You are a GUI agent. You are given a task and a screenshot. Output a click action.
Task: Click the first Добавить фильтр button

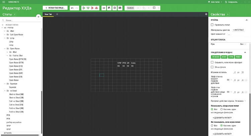222,118
